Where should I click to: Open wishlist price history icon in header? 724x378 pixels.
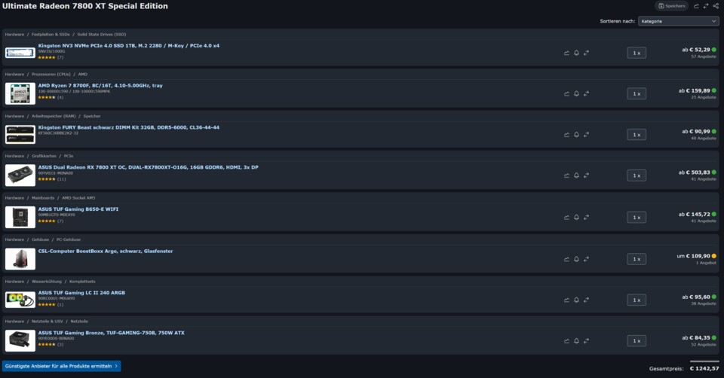[696, 6]
